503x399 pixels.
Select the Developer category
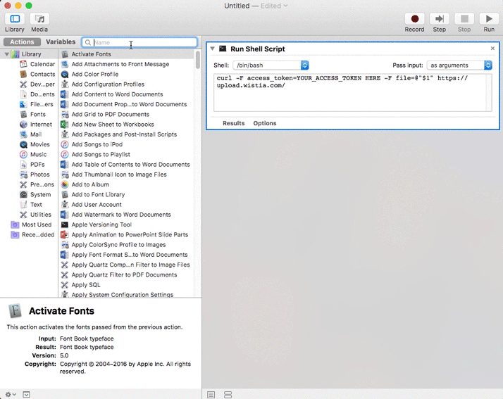tap(37, 84)
